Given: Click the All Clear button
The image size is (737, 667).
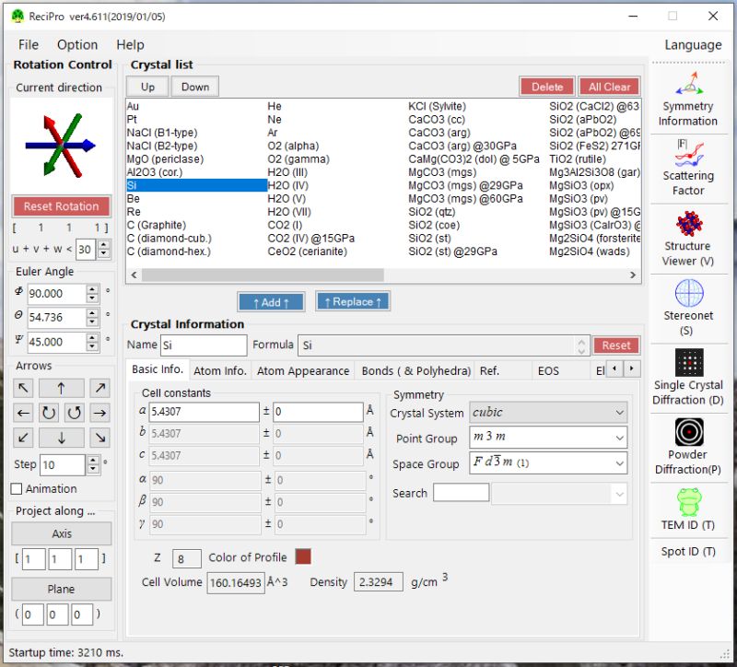Looking at the screenshot, I should click(608, 85).
